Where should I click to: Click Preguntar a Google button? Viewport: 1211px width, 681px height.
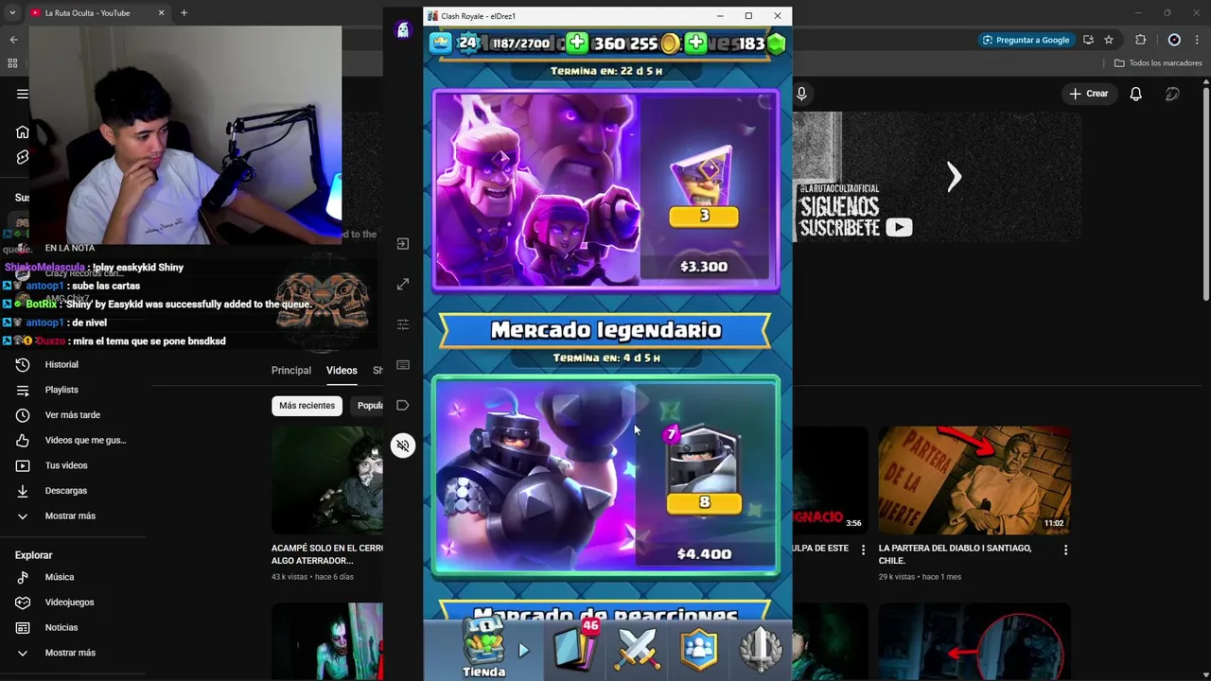[1025, 40]
